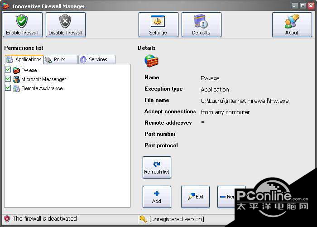Click the globe and brick wall details icon
This screenshot has width=317, height=227.
tap(151, 61)
